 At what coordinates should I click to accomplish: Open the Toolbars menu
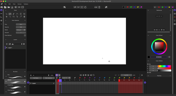(x=26, y=4)
